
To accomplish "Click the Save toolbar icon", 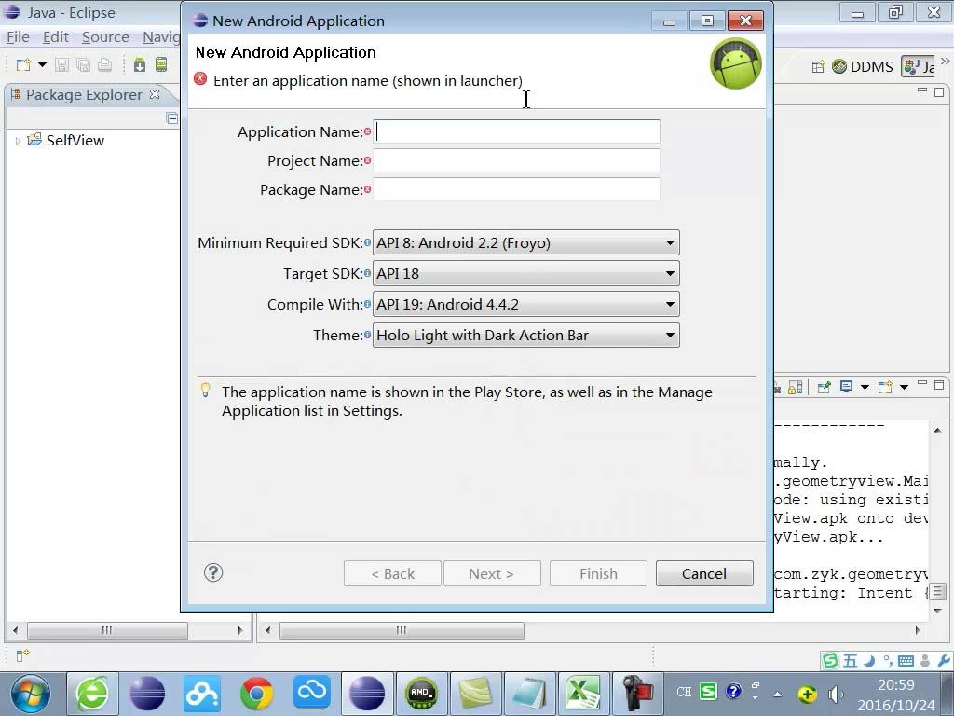I will (x=61, y=64).
